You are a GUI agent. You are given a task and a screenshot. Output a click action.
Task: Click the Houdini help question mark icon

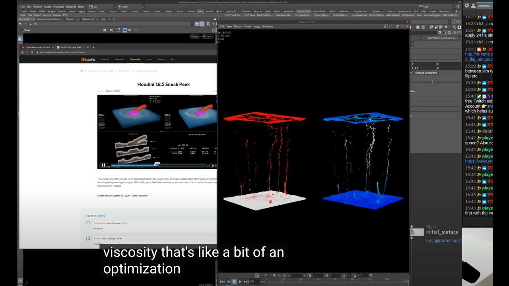point(458,6)
